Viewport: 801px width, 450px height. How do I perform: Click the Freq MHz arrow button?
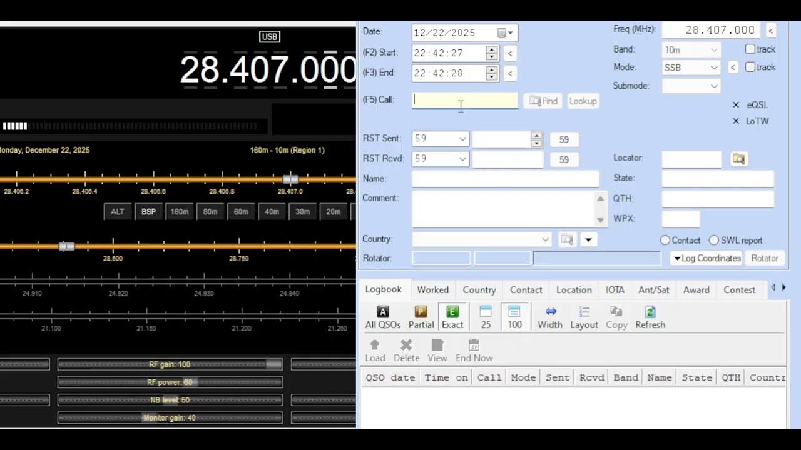click(x=771, y=30)
